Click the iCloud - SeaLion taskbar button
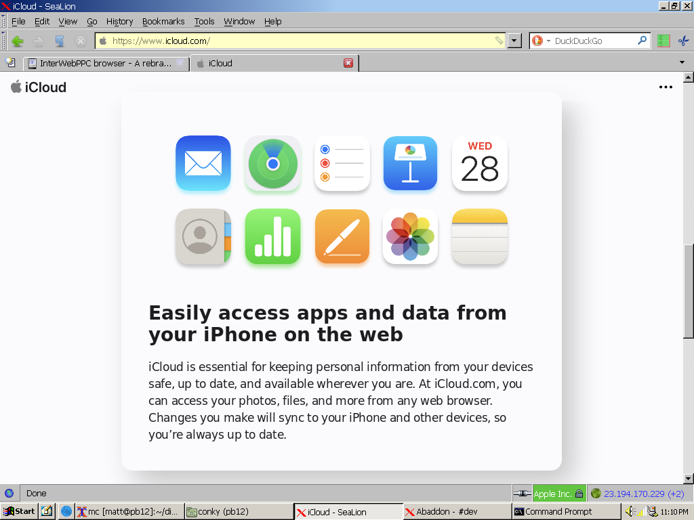Viewport: 694px width, 520px height. (348, 512)
